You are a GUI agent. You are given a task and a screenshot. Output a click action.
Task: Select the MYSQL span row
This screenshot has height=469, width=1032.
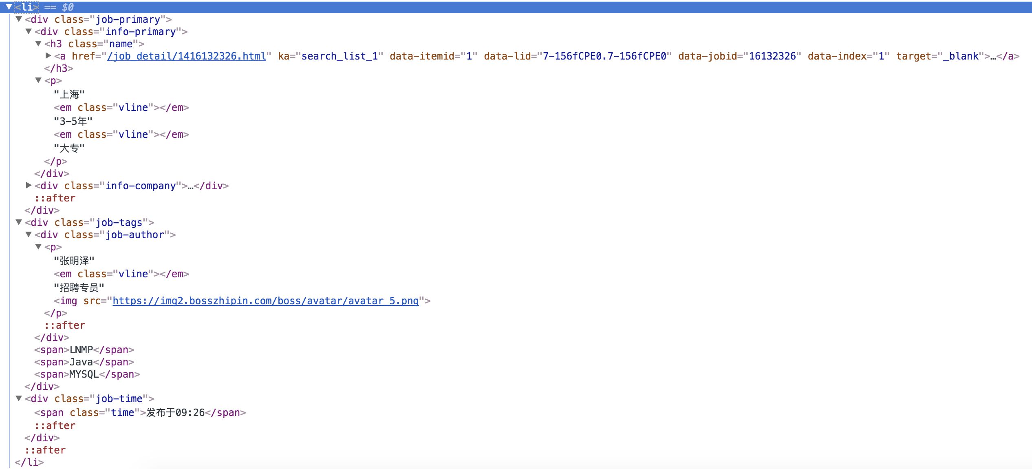pos(87,374)
